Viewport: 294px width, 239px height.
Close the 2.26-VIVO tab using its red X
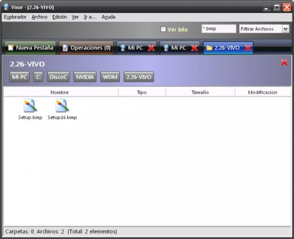click(248, 48)
